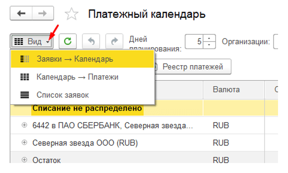Image resolution: width=288 pixels, height=173 pixels.
Task: Select Северная звезда ООО (RUB) text
Action: click(85, 143)
